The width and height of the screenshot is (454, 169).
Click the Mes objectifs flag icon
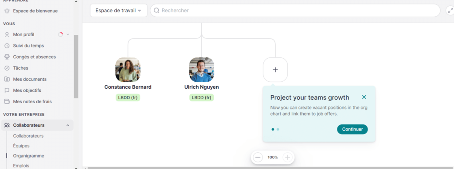coord(7,90)
